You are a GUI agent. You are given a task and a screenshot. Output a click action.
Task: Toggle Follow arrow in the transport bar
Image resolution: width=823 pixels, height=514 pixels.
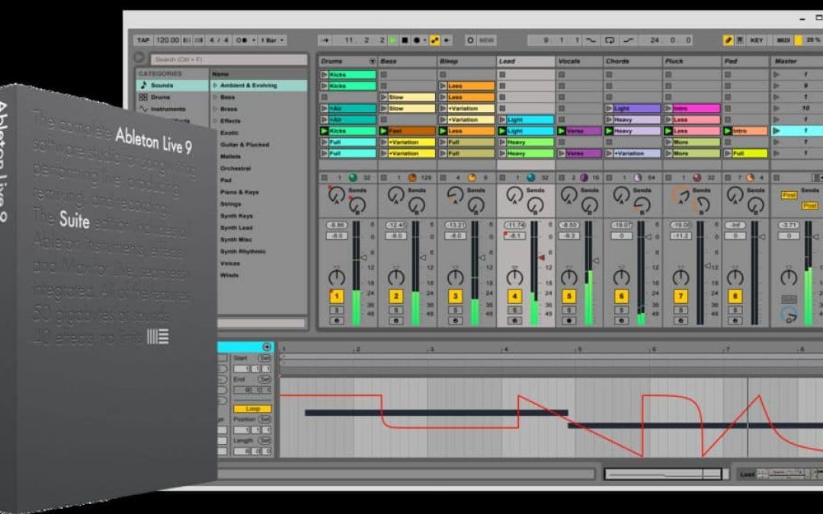point(325,40)
